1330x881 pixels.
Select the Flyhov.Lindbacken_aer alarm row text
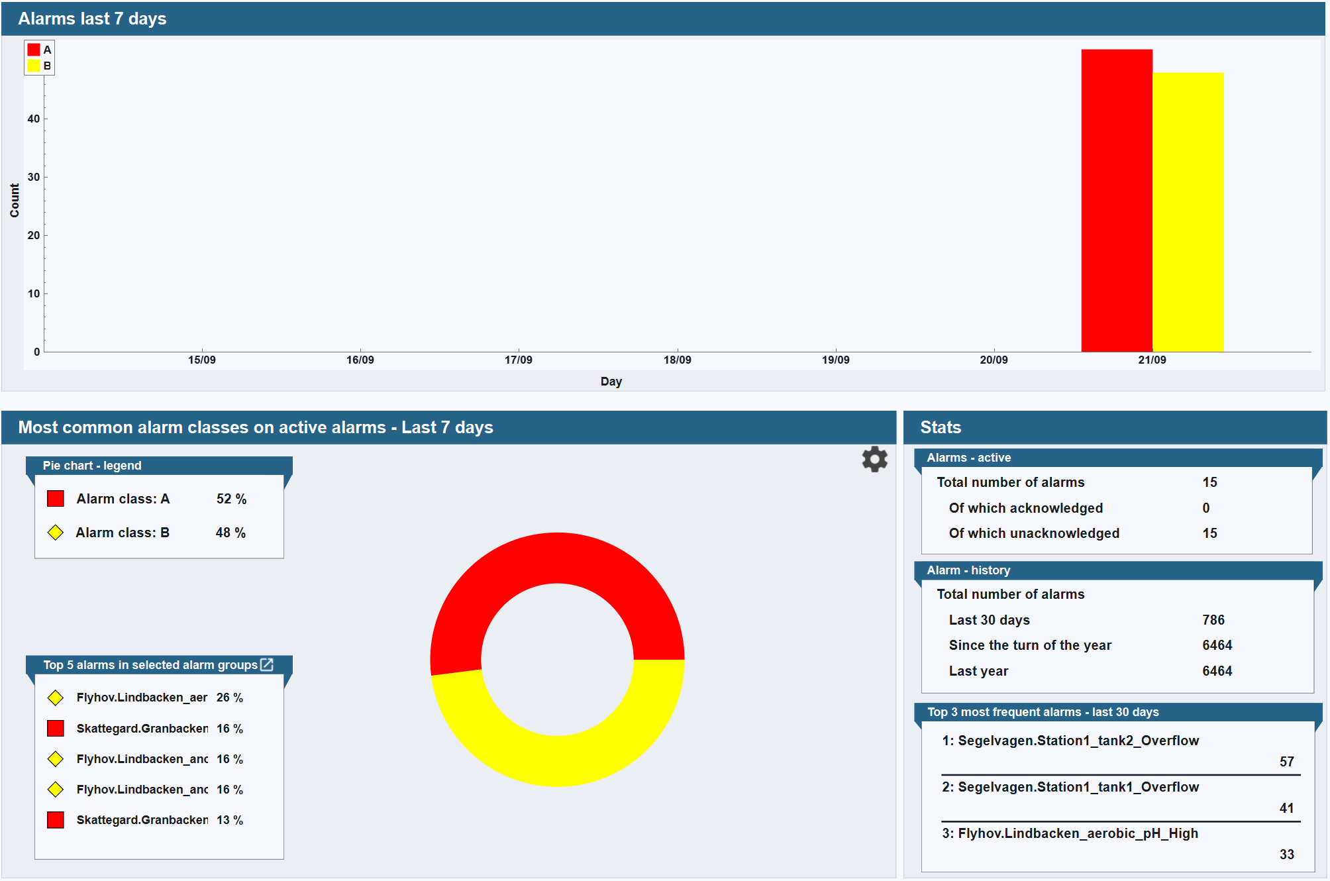pos(142,698)
